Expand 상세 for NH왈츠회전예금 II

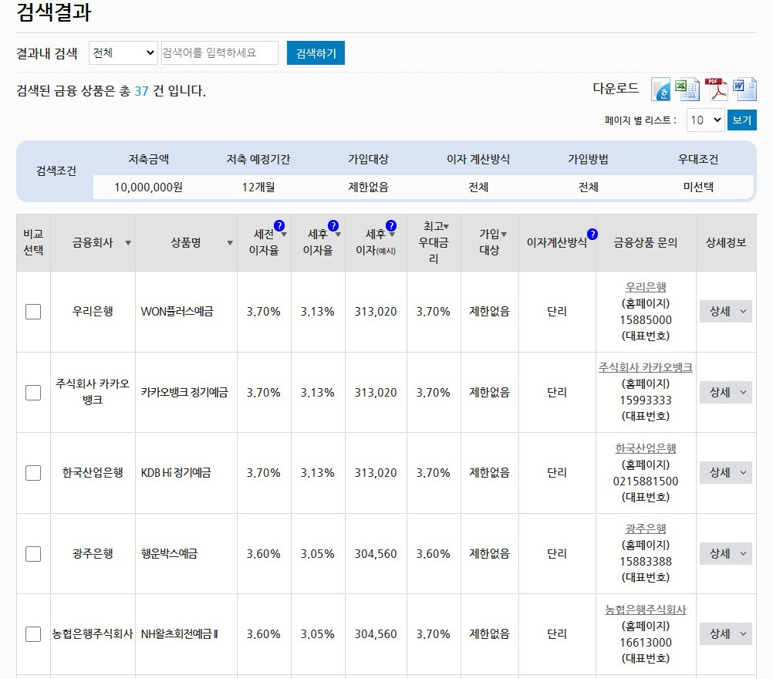(x=726, y=633)
